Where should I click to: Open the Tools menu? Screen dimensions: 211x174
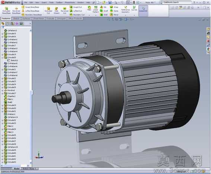point(51,3)
